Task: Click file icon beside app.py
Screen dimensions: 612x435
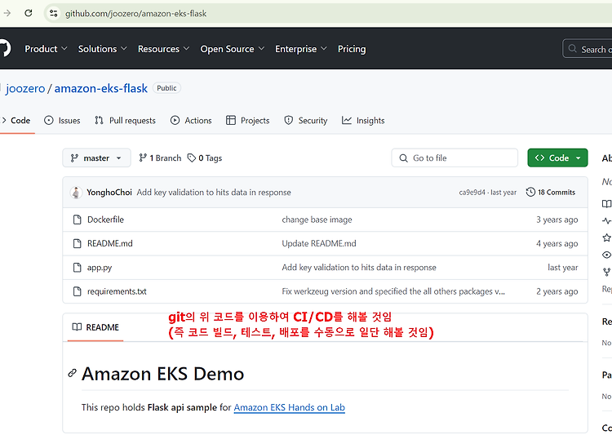Action: coord(78,268)
